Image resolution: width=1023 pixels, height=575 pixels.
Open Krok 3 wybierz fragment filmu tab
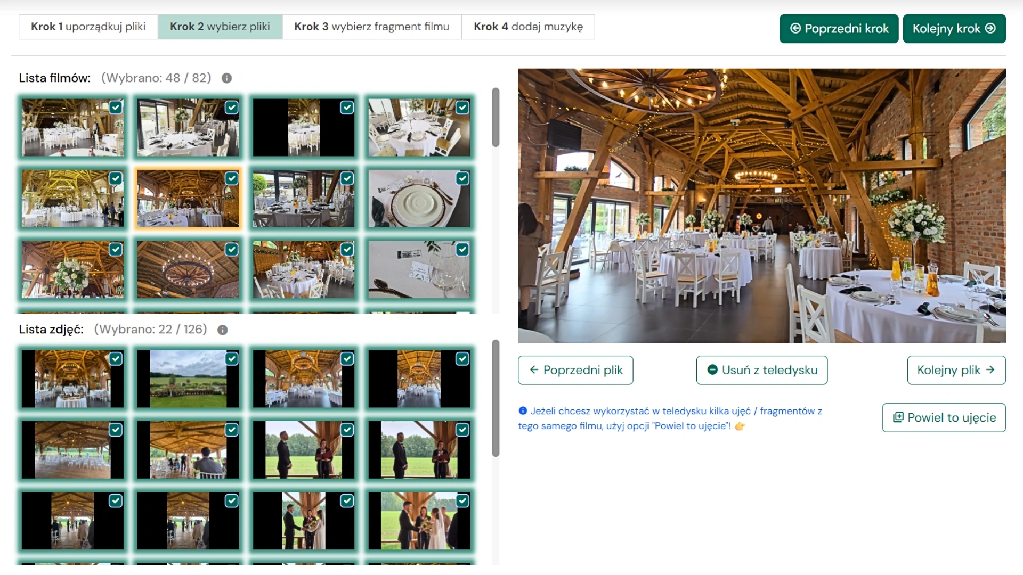click(371, 27)
